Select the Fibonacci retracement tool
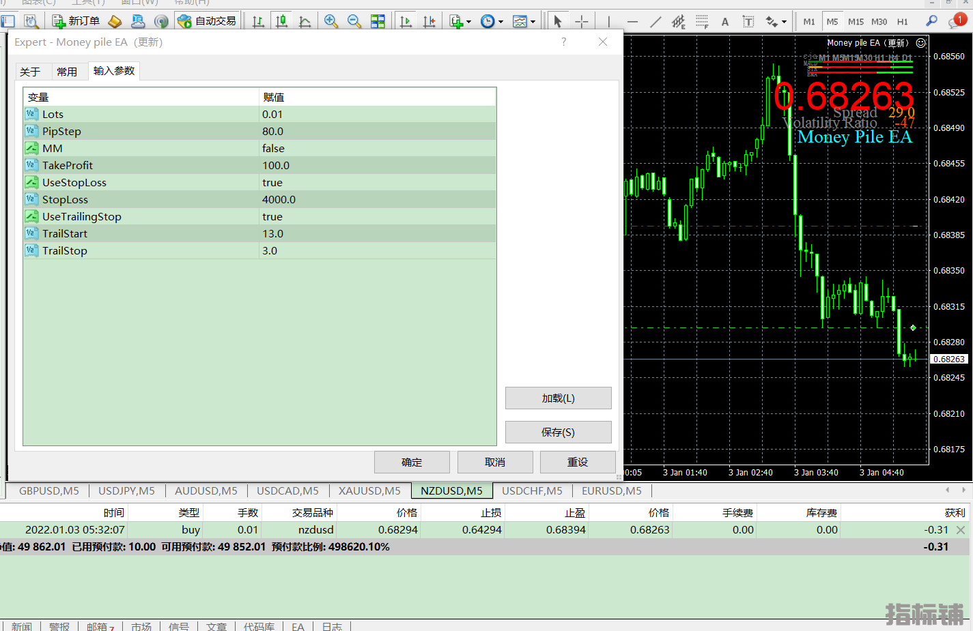 pyautogui.click(x=701, y=21)
